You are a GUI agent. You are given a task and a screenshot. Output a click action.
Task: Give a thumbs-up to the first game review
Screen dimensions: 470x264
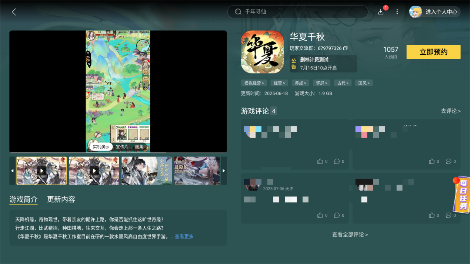320,161
